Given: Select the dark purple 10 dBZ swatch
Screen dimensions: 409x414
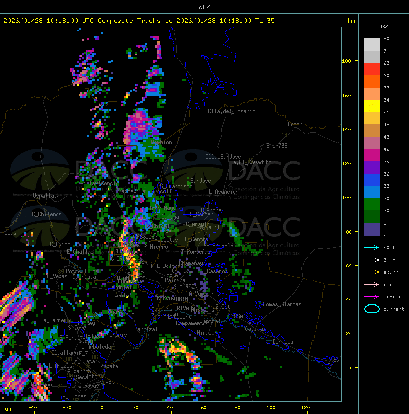Looking at the screenshot, I should (x=372, y=229).
